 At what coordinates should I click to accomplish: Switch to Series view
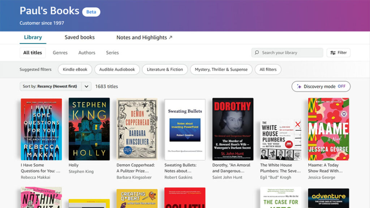click(x=112, y=53)
